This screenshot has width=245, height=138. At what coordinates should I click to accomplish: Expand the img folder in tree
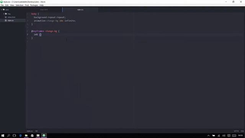pyautogui.click(x=4, y=14)
